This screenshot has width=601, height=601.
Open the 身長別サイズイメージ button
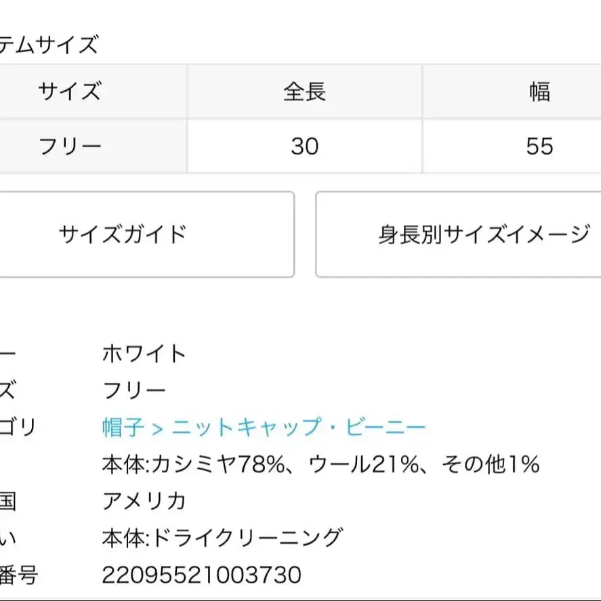[459, 234]
